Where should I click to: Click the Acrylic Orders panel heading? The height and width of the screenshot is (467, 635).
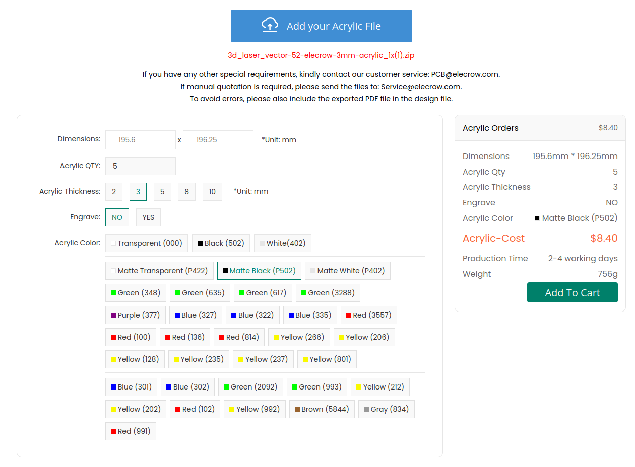[490, 128]
